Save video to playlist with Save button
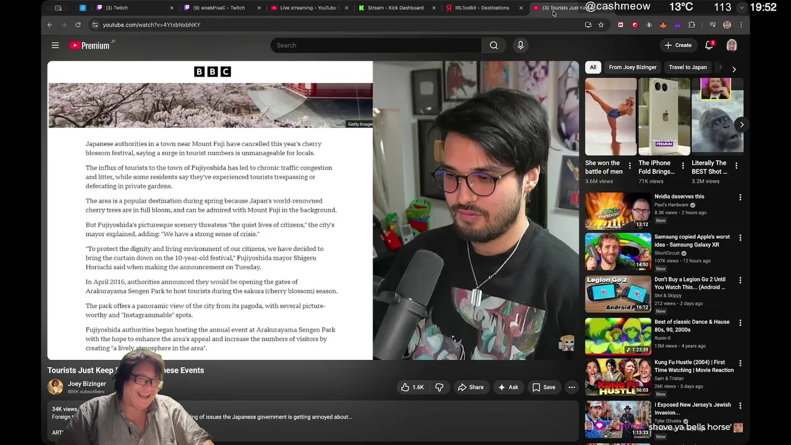Screen dimensions: 791x445 (x=544, y=388)
